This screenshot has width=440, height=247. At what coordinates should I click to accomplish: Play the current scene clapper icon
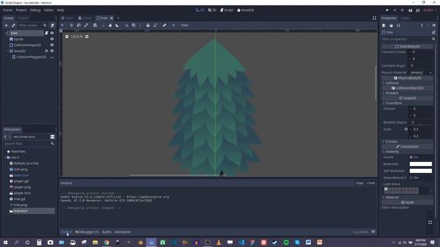pyautogui.click(x=410, y=10)
